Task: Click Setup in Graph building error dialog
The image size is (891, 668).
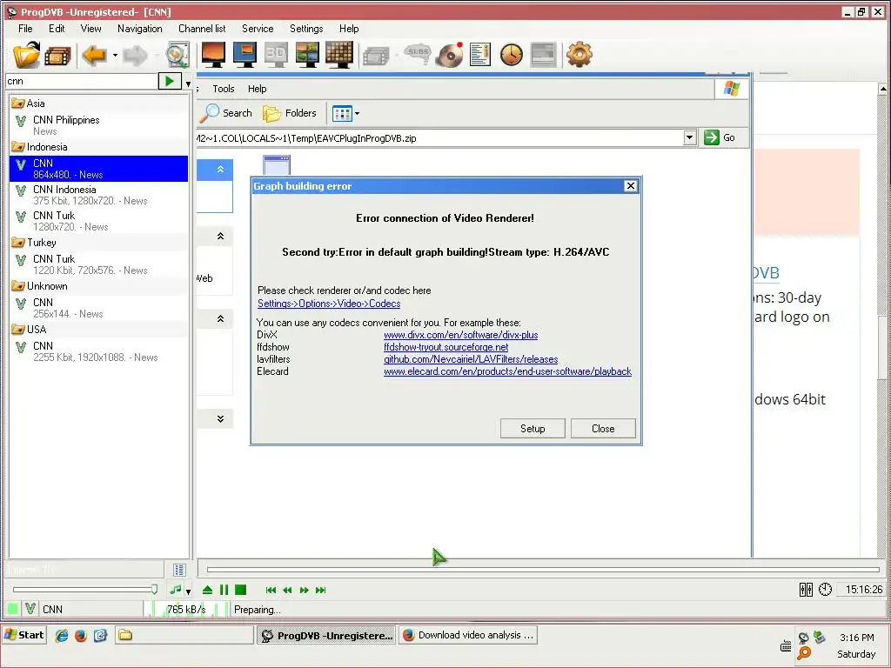Action: point(533,429)
